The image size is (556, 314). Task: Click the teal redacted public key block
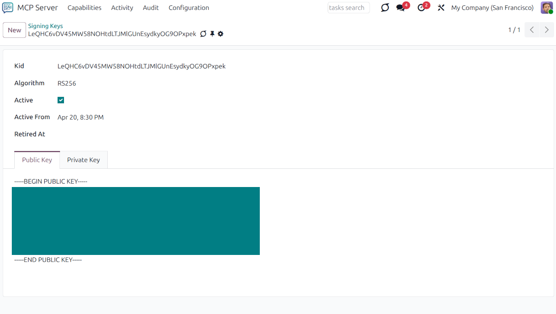136,220
